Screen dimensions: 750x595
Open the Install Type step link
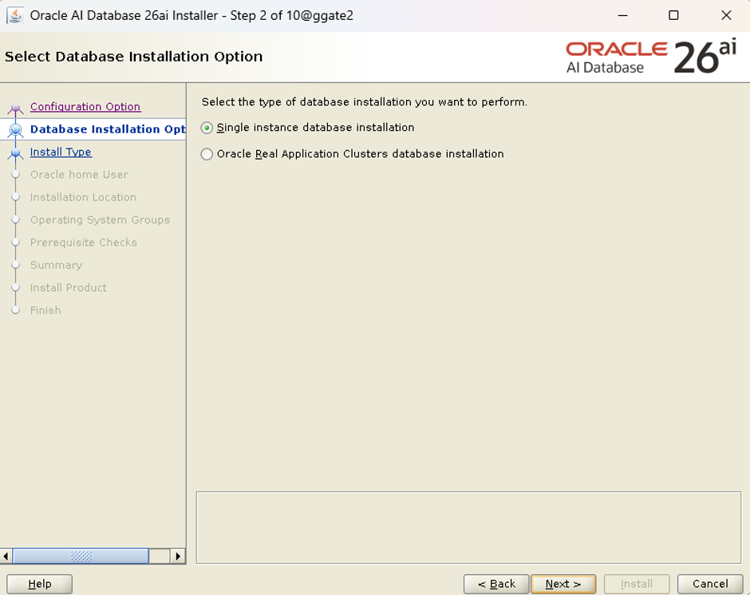61,152
